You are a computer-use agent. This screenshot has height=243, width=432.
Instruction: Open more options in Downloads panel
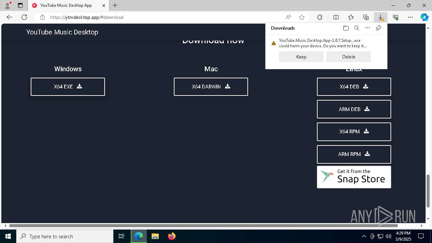[368, 28]
